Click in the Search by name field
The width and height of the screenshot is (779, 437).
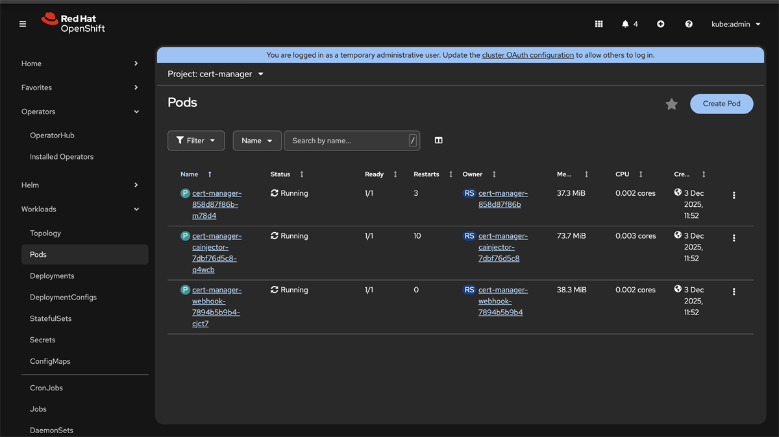(347, 141)
